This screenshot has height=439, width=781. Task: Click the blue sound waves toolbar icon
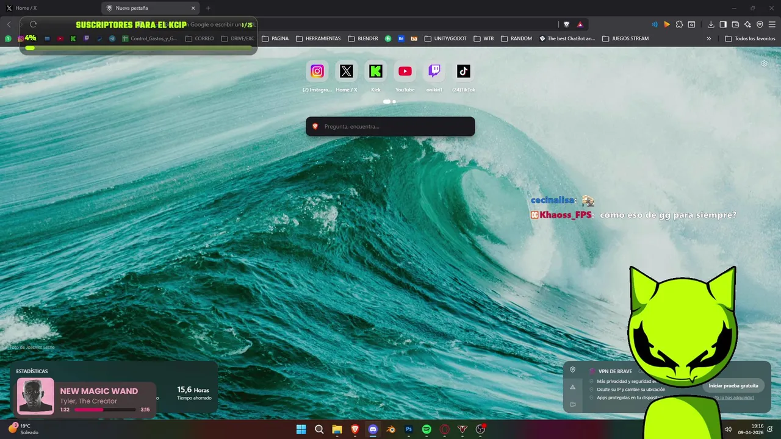(655, 24)
